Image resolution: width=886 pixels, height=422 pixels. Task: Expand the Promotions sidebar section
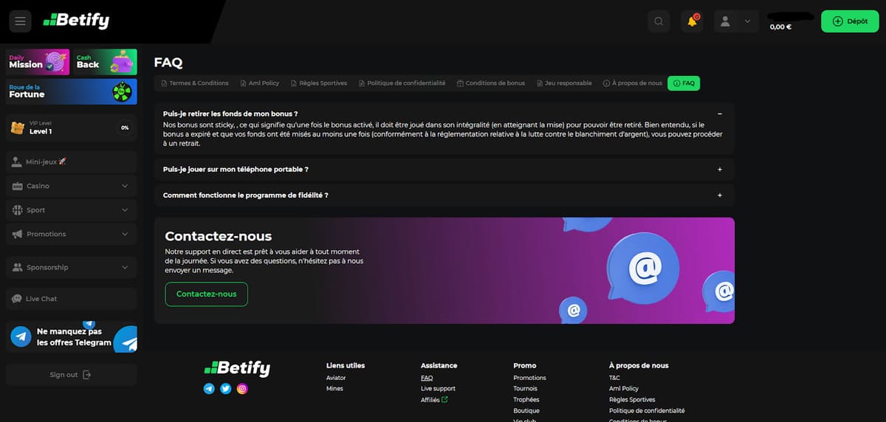tap(72, 234)
